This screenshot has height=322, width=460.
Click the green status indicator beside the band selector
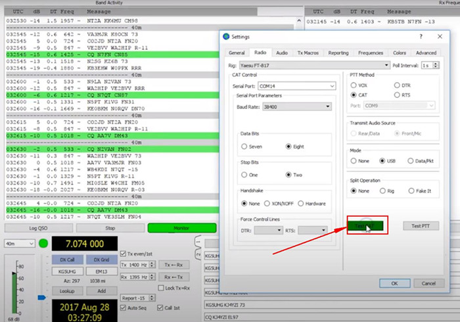point(43,244)
